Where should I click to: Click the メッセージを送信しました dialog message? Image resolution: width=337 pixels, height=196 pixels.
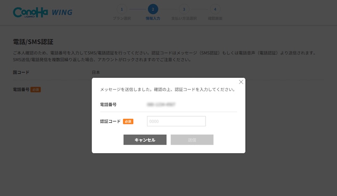(x=167, y=89)
